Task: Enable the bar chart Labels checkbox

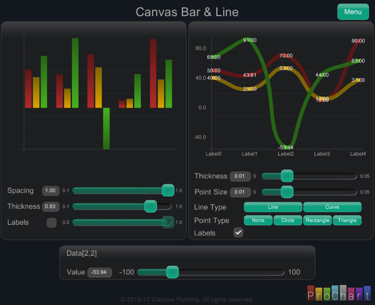Action: click(51, 223)
